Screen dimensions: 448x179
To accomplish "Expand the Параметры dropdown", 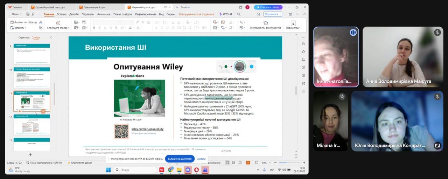I will tap(293, 28).
